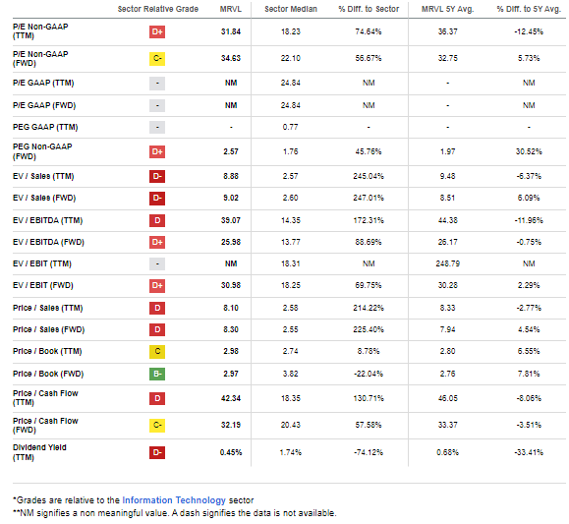Click the grey dash badge for P/E GAAP (TTM)
This screenshot has height=524, width=569.
point(157,84)
